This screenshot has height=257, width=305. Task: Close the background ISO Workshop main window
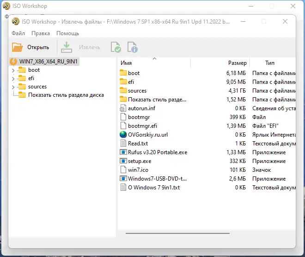[293, 6]
